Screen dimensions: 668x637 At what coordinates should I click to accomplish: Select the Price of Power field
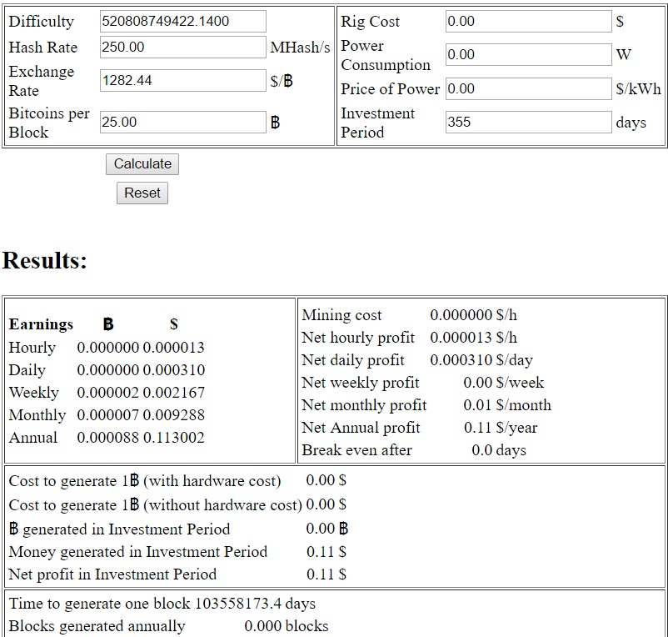pyautogui.click(x=528, y=88)
